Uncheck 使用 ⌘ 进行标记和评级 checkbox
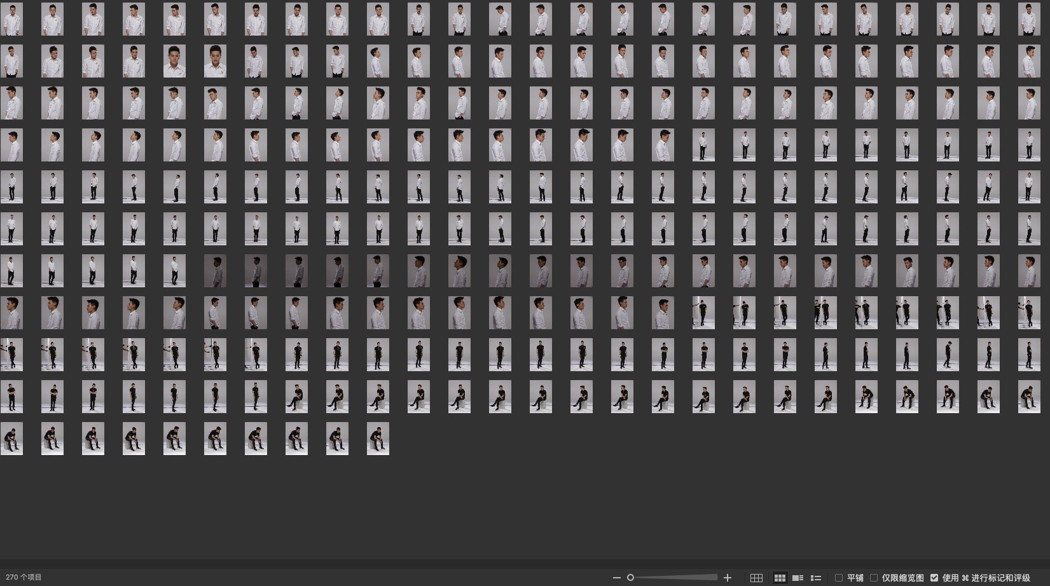 [x=934, y=578]
